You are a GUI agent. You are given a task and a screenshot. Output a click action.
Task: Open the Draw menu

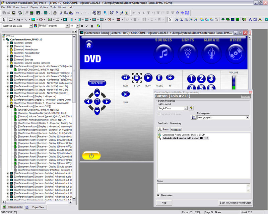[x=16, y=7]
